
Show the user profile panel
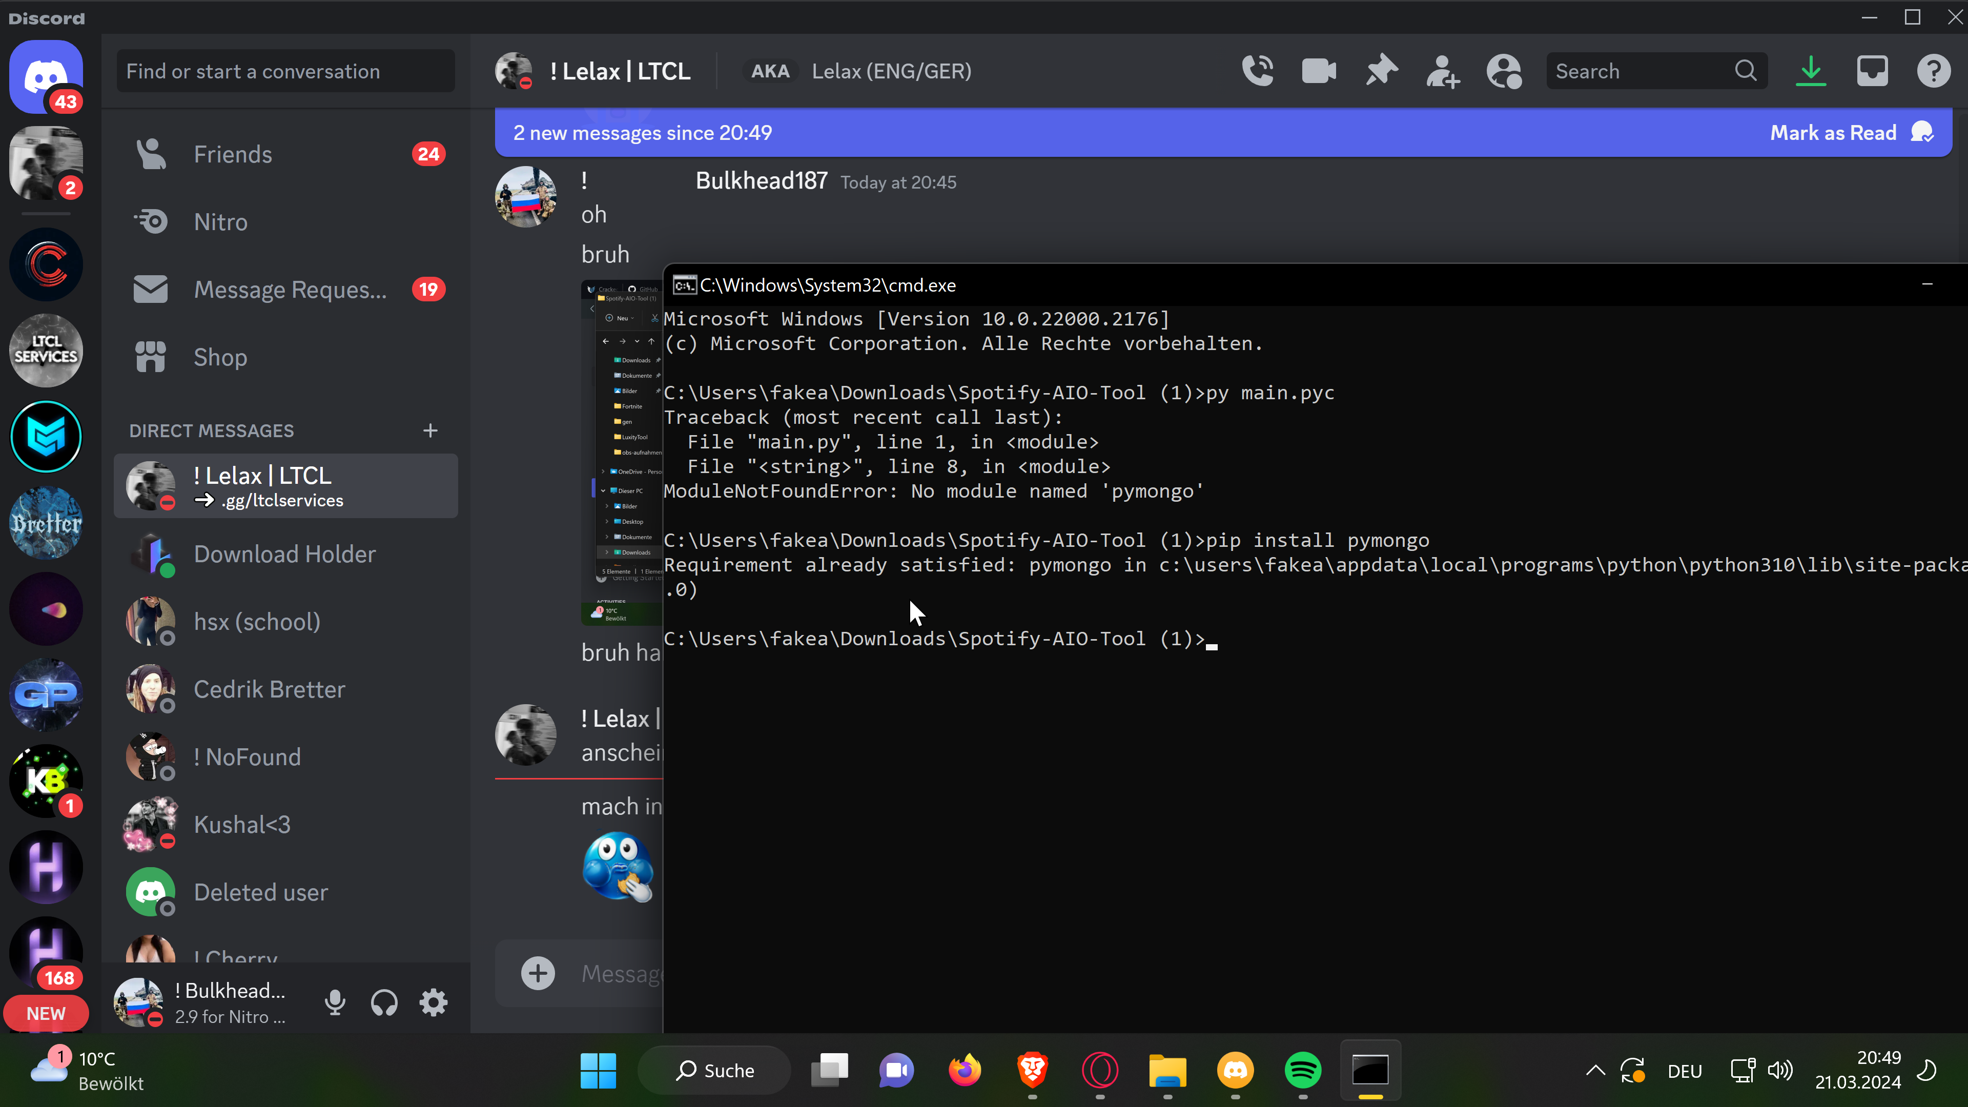(x=1504, y=71)
